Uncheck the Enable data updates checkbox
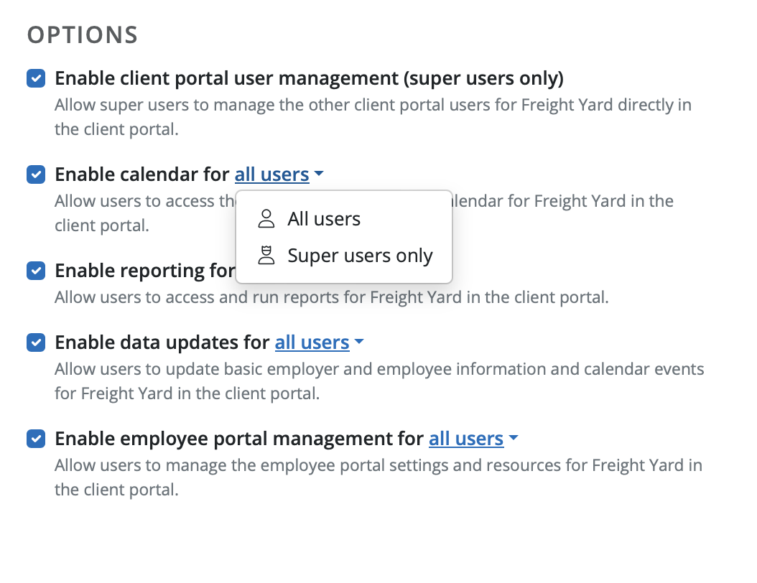Viewport: 757px width, 583px height. (36, 343)
